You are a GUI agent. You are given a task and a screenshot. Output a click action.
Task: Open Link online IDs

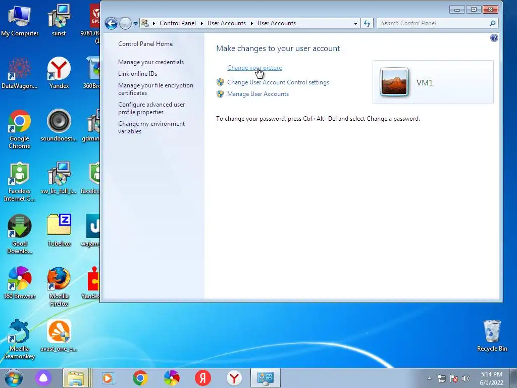[137, 74]
